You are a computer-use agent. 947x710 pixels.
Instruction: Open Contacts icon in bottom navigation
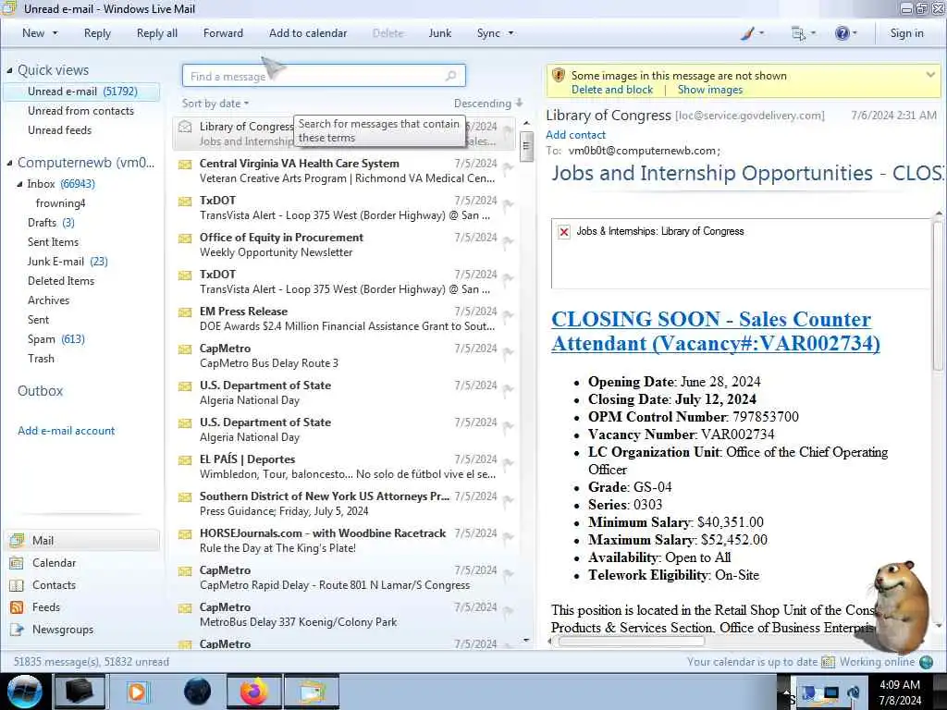[17, 585]
